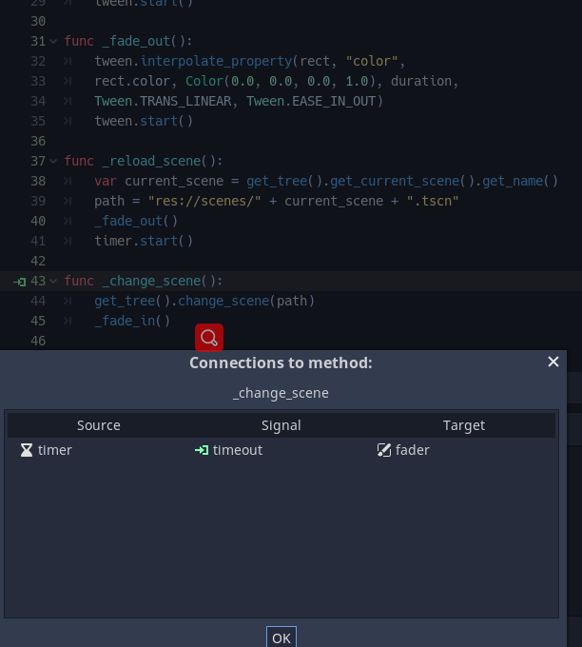Close the Connections to method dialog

(x=553, y=362)
